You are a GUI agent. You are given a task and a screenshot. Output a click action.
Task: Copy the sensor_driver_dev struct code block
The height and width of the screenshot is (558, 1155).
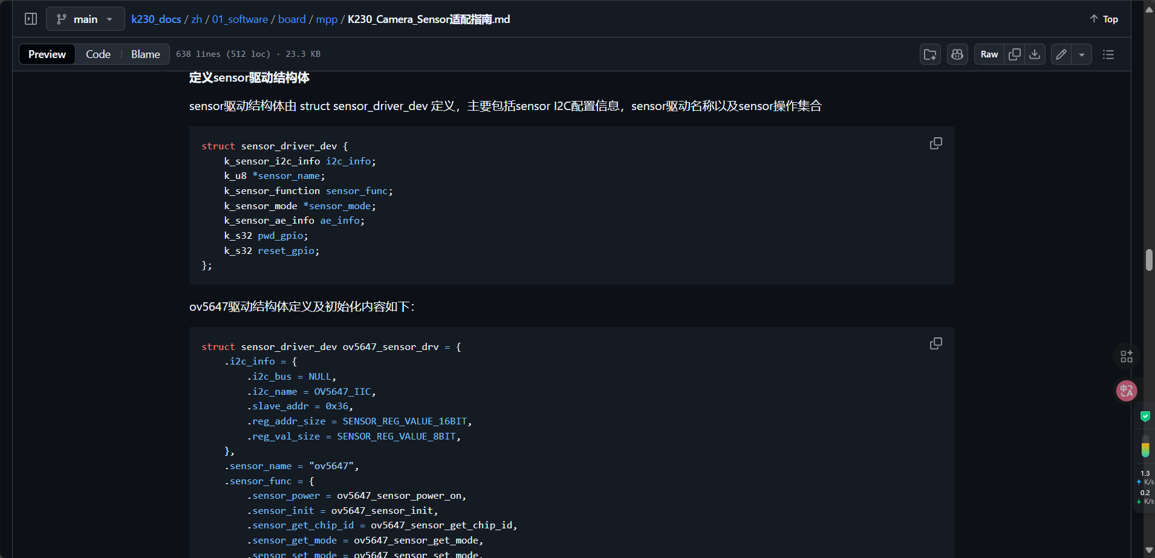pyautogui.click(x=935, y=143)
